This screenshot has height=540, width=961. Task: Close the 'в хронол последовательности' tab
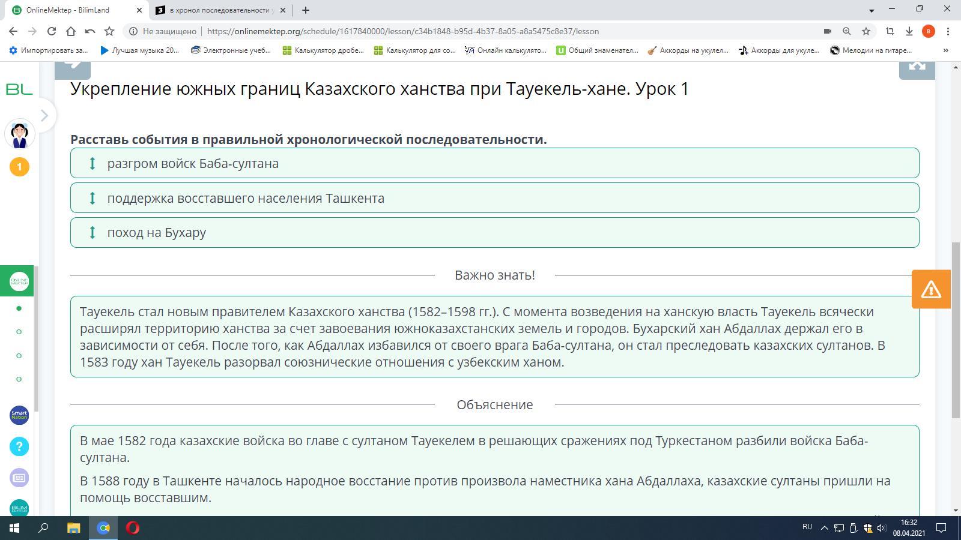pyautogui.click(x=283, y=10)
